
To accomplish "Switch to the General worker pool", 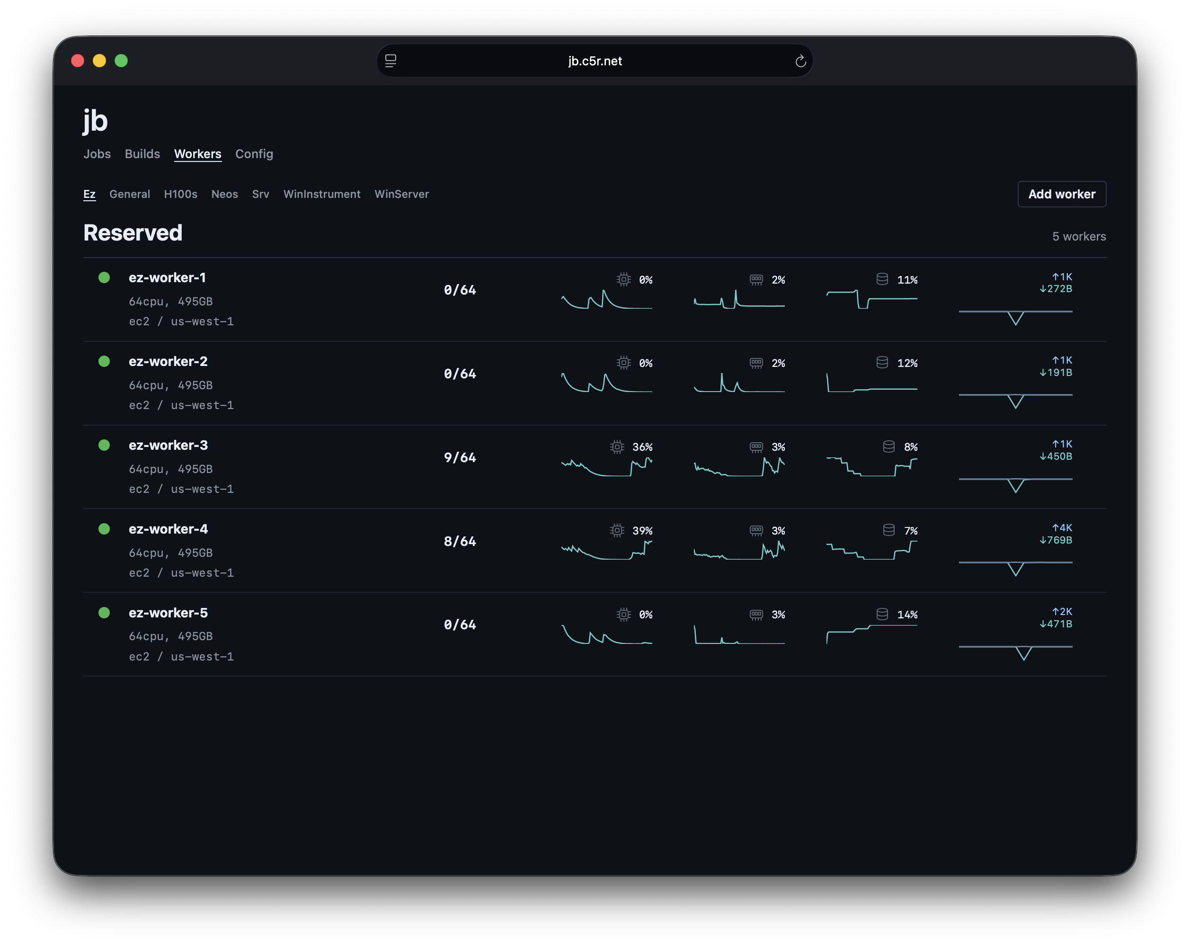I will click(130, 195).
